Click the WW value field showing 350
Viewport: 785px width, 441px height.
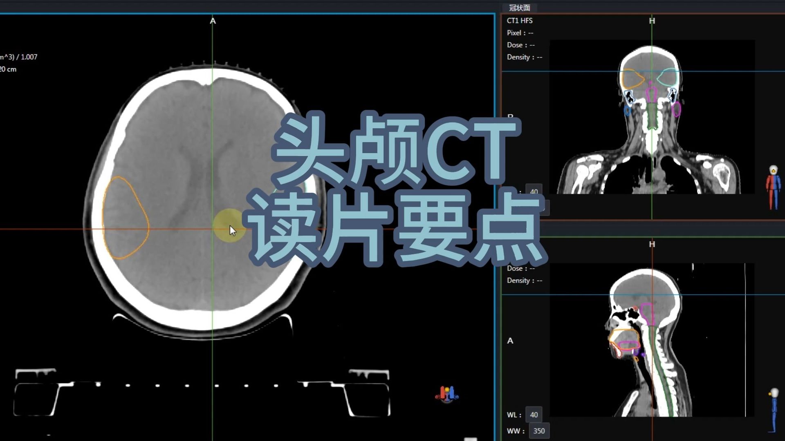coord(539,431)
